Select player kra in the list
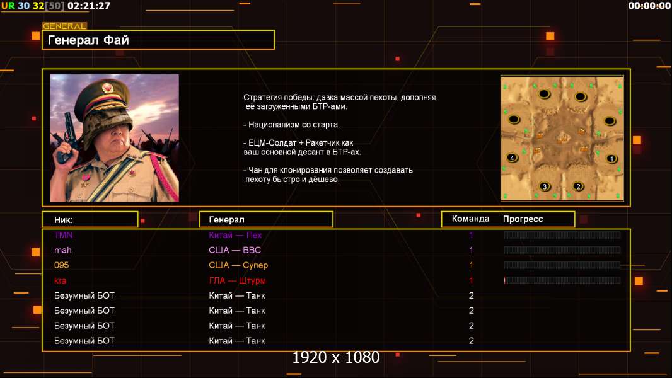The width and height of the screenshot is (672, 378). click(60, 280)
